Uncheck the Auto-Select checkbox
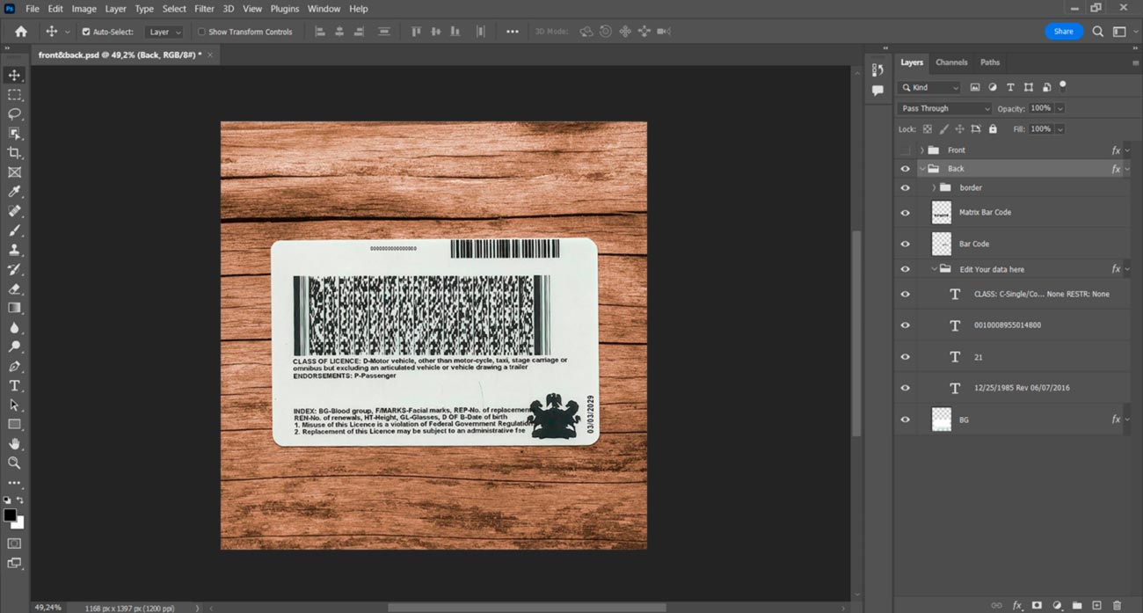 tap(86, 32)
